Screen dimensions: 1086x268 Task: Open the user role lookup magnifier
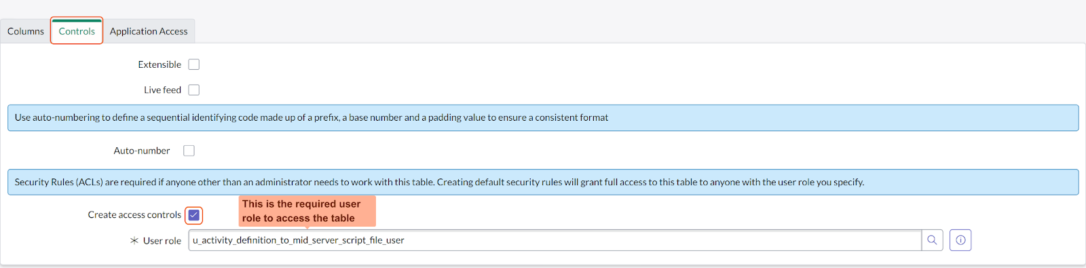932,240
